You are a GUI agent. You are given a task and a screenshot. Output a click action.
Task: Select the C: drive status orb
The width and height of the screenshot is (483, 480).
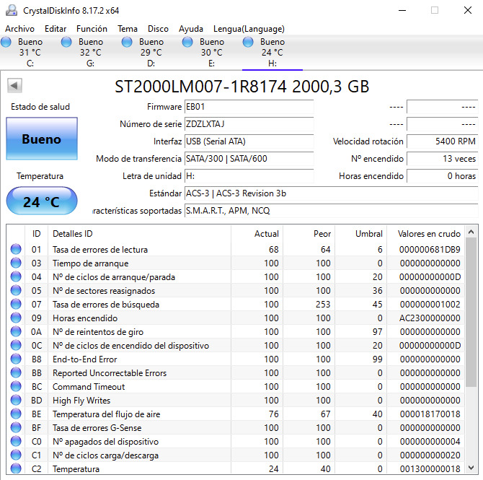click(6, 42)
